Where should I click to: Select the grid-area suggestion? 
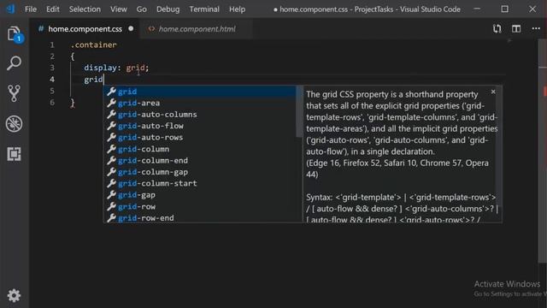point(201,103)
